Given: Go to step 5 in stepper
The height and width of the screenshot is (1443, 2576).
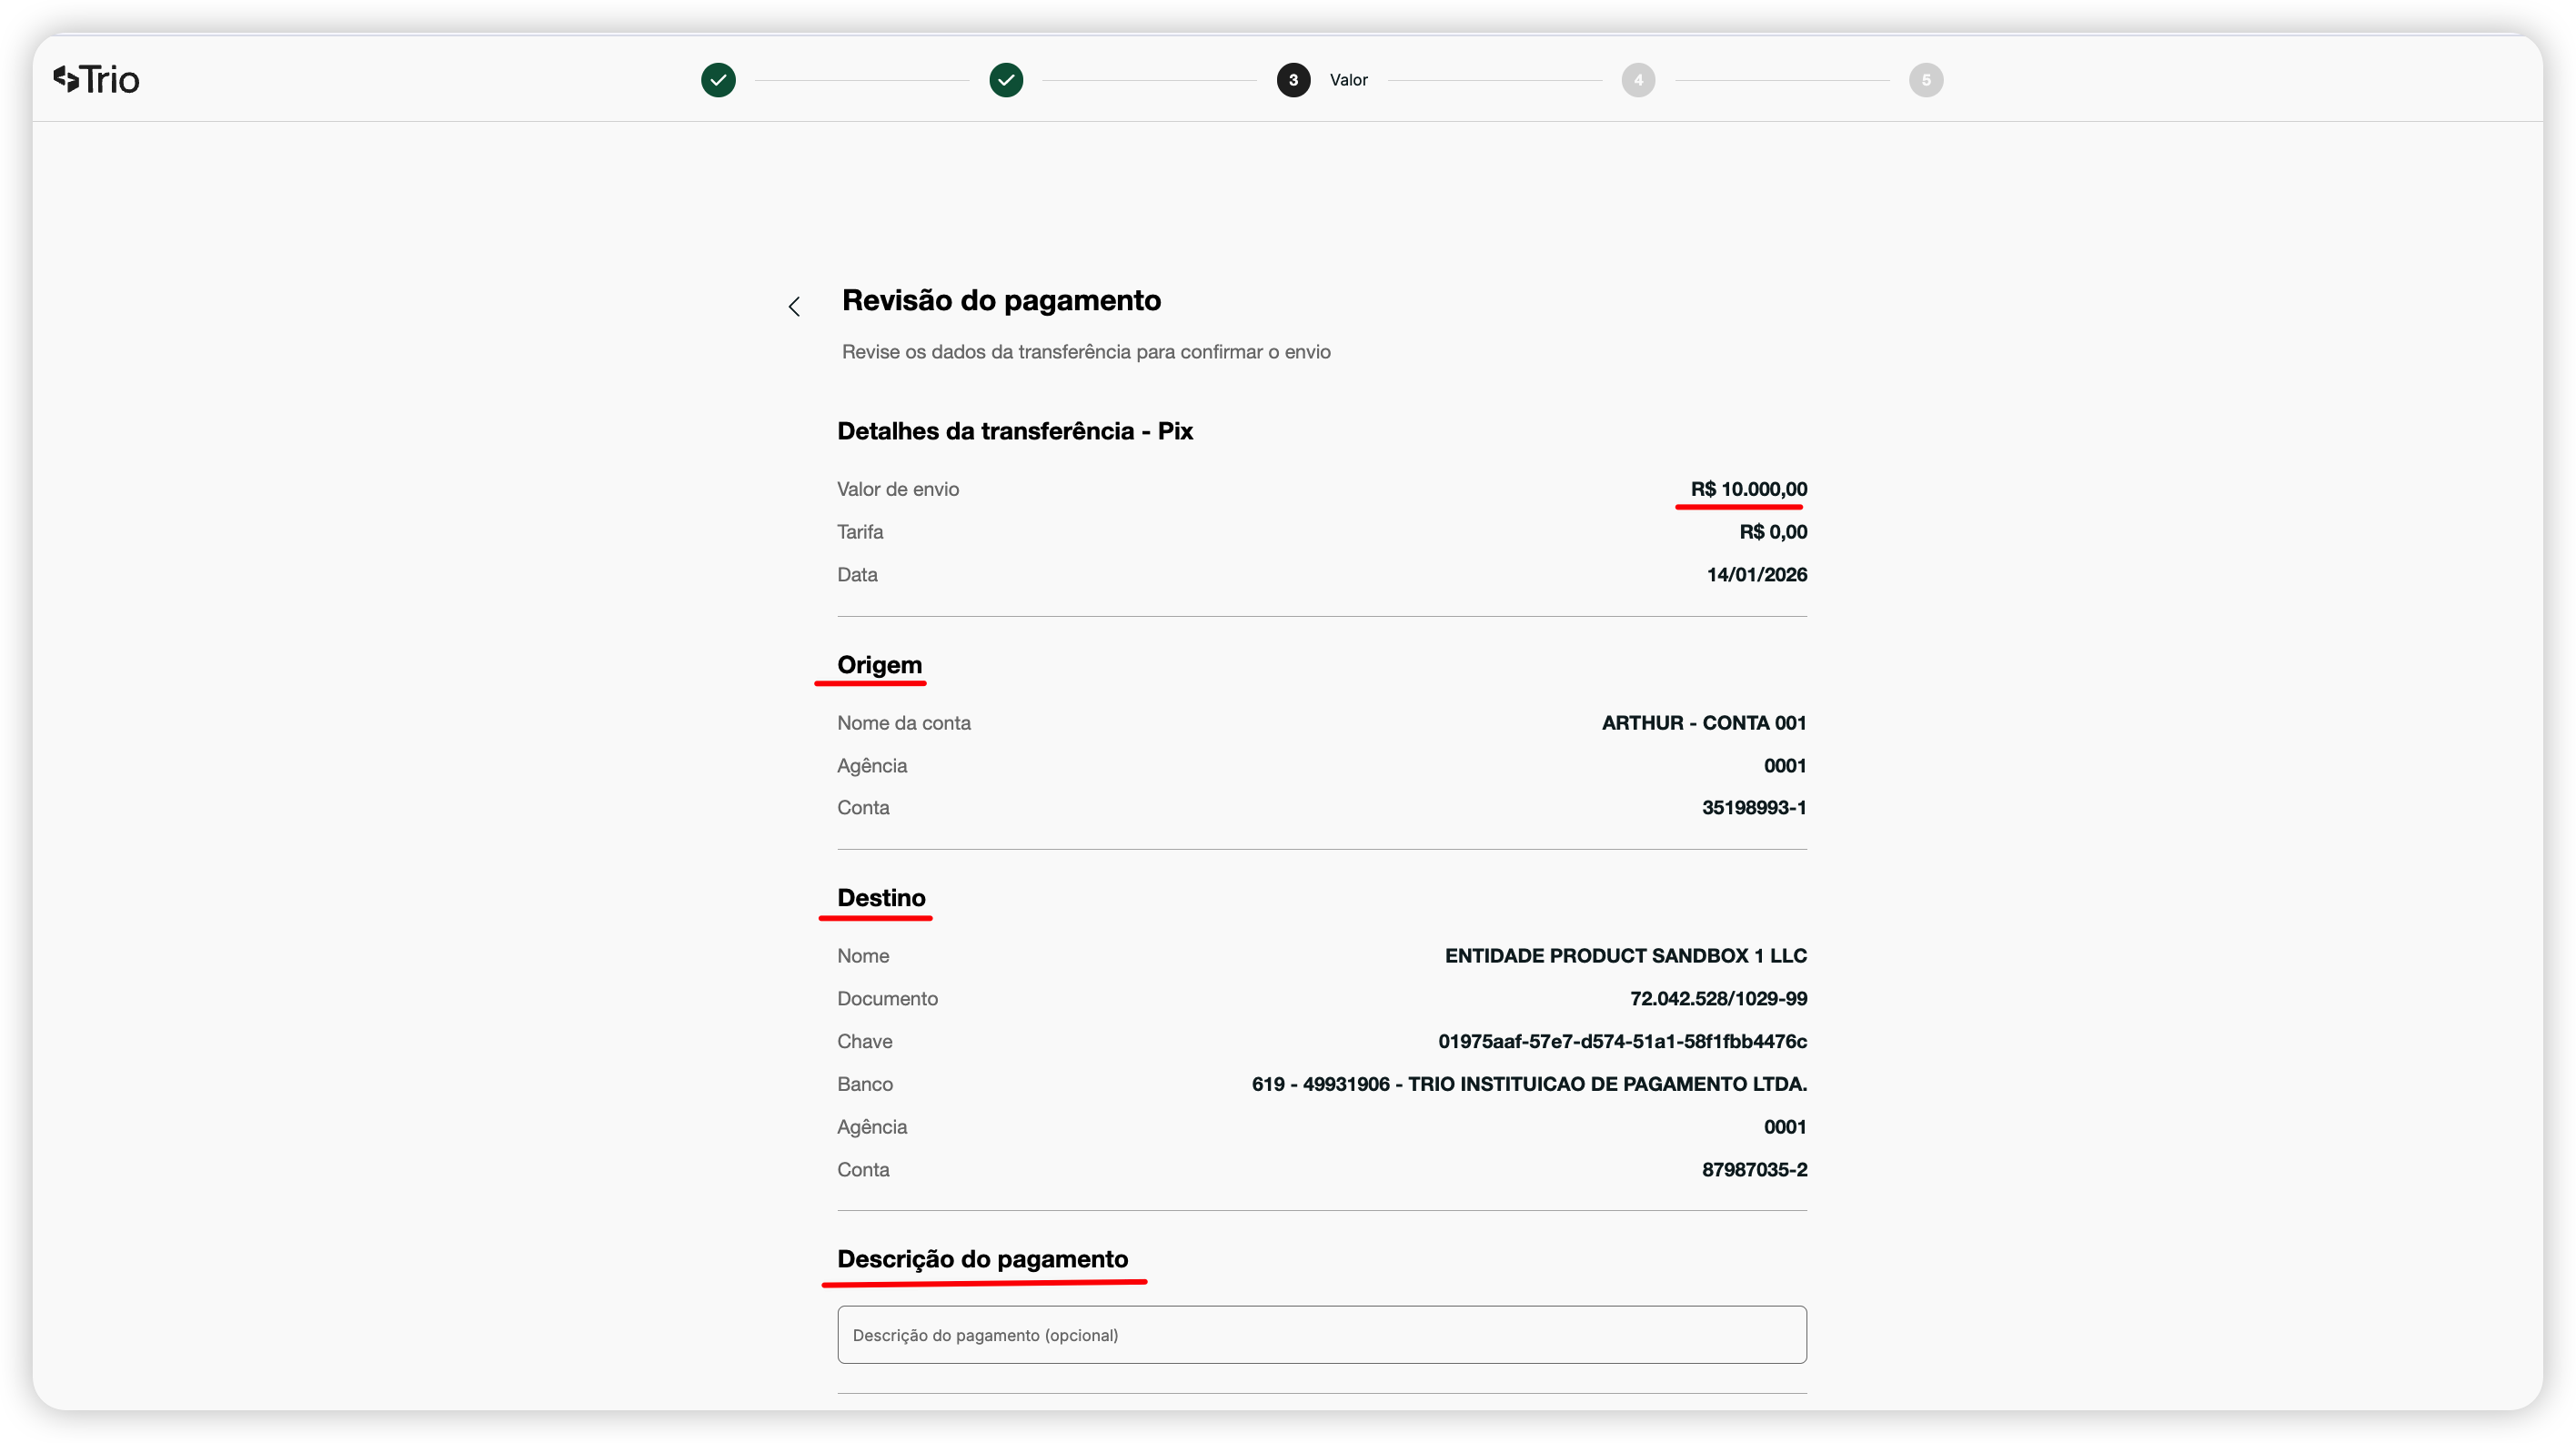Looking at the screenshot, I should (1926, 80).
